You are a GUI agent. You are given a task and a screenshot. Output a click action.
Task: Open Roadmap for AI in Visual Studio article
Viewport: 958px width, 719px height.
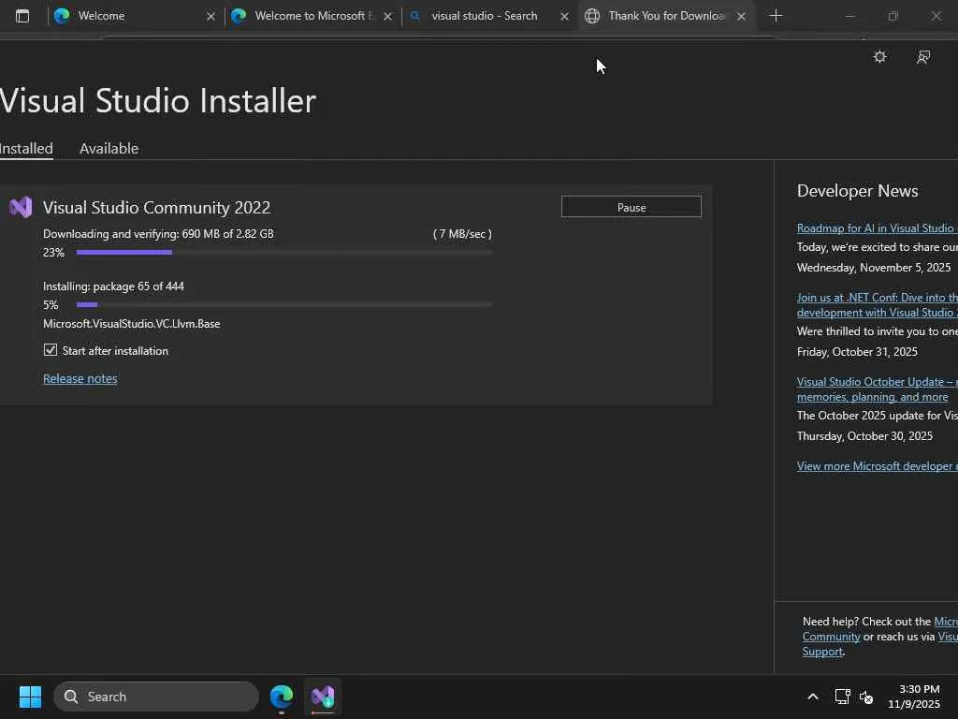click(876, 228)
